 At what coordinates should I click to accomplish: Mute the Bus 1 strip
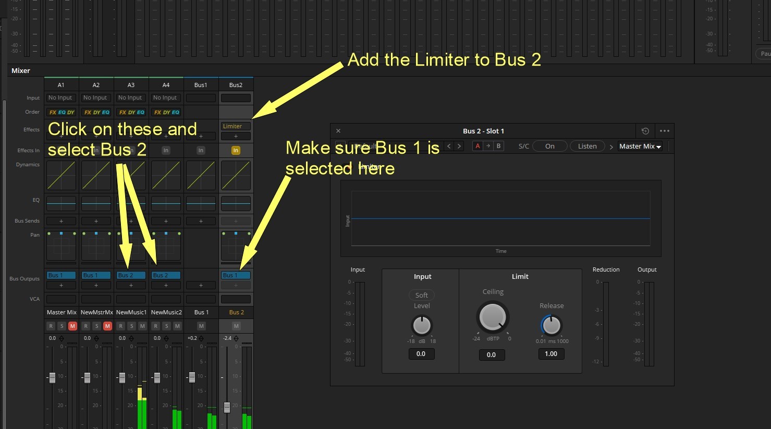[201, 326]
